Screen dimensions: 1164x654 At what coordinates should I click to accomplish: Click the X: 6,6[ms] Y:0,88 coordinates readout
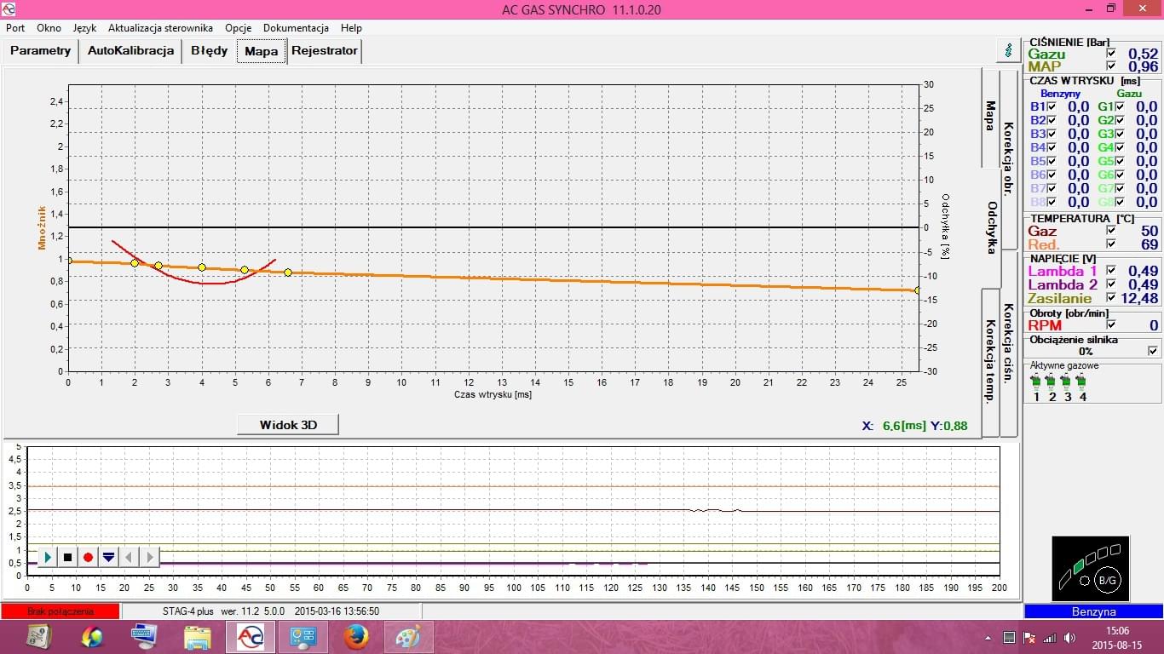point(914,426)
